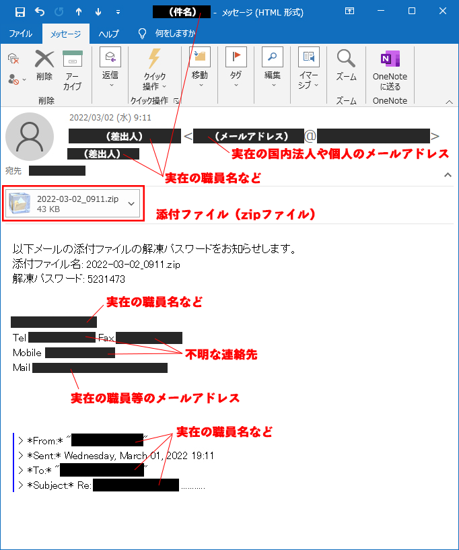Click the Zoom (ズーム) magnifier icon
Viewport: 459px width, 550px height.
point(346,67)
